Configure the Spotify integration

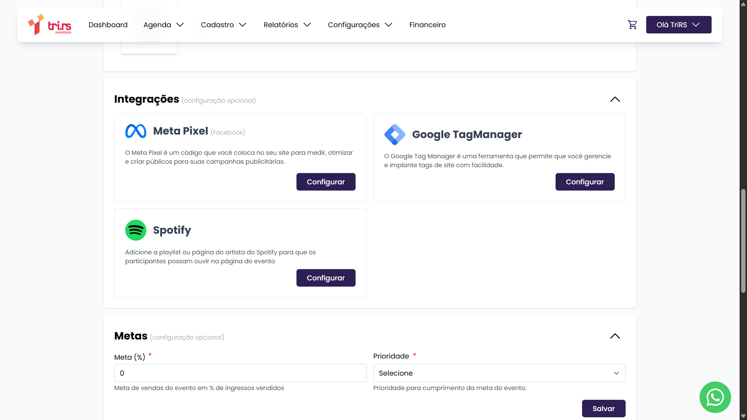coord(326,278)
